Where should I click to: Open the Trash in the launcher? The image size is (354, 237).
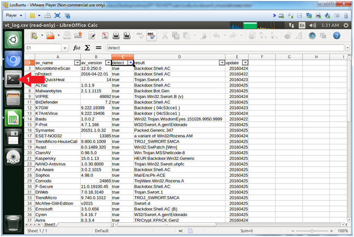click(x=13, y=223)
